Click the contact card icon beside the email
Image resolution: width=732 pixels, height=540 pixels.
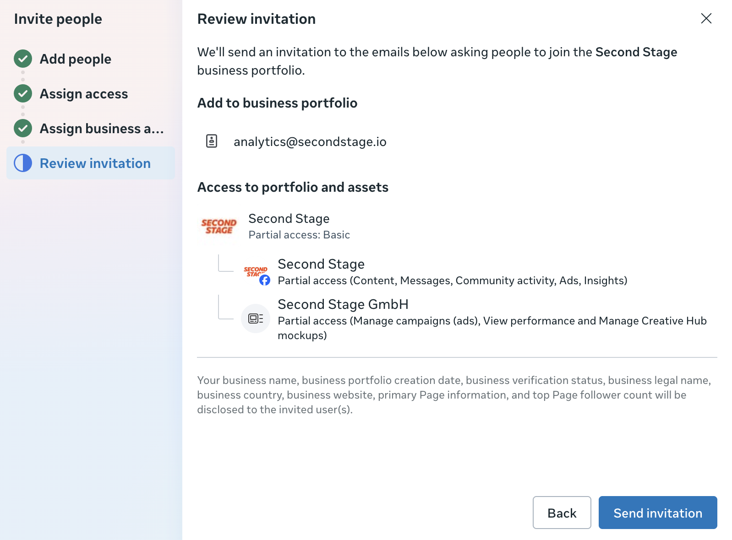pos(212,141)
